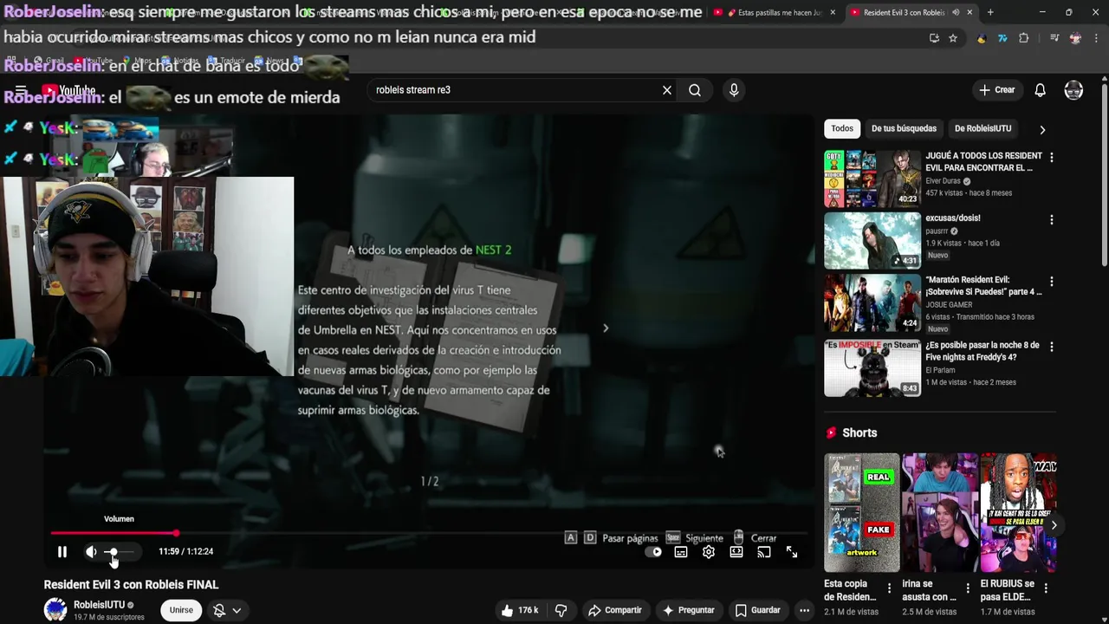Image resolution: width=1109 pixels, height=624 pixels.
Task: Open the RobleisIUTU channel name
Action: tap(99, 605)
